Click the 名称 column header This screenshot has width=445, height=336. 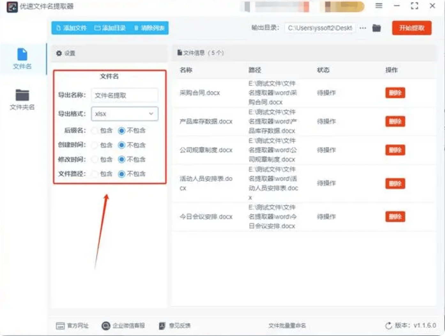click(x=186, y=70)
